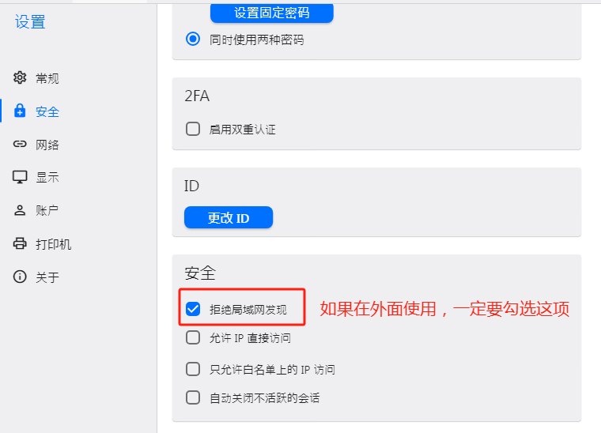The width and height of the screenshot is (601, 433).
Task: Switch to the 显示 settings tab
Action: [x=47, y=178]
